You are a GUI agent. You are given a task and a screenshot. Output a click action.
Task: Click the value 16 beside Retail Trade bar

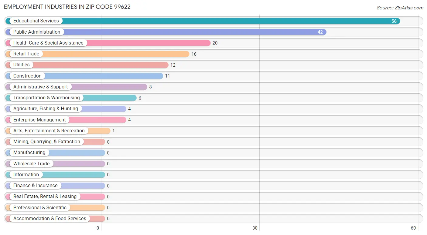click(x=194, y=54)
